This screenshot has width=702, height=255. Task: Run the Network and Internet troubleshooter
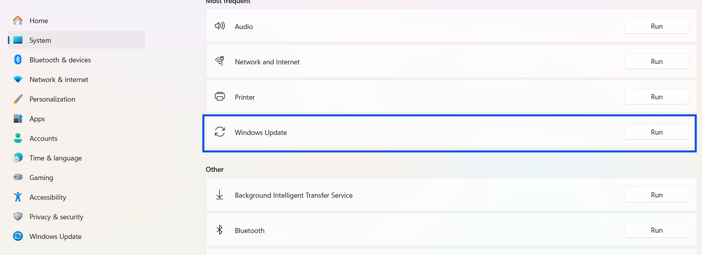[656, 62]
